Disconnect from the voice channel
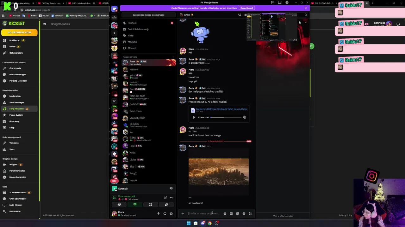The image size is (405, 227). pyautogui.click(x=171, y=198)
